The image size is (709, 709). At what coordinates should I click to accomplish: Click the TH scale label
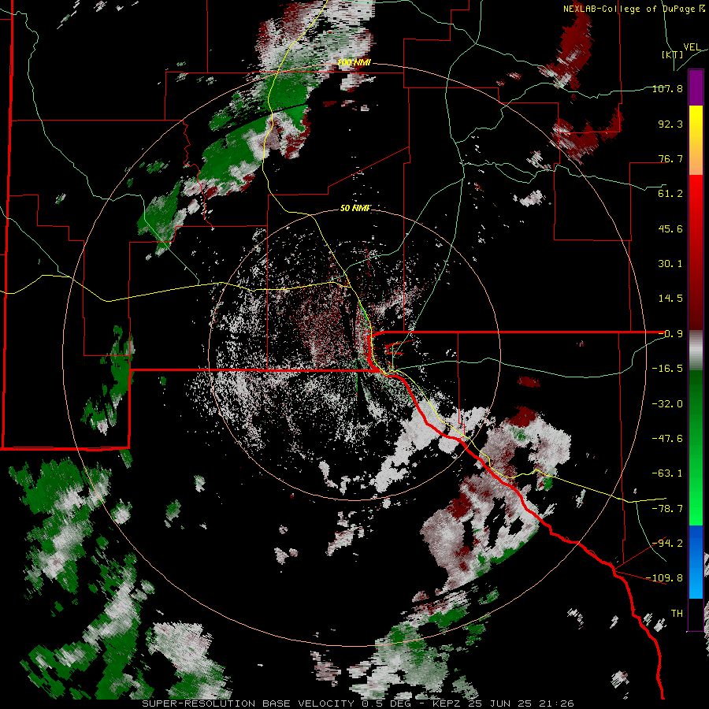tap(677, 613)
